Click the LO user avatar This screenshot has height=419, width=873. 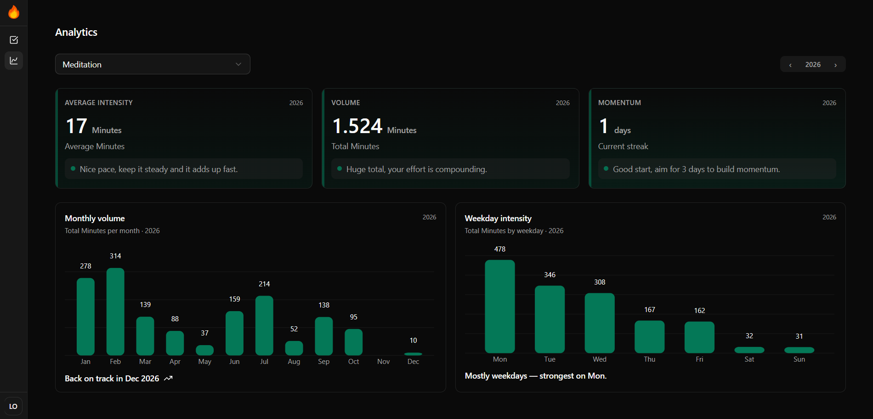(x=13, y=406)
